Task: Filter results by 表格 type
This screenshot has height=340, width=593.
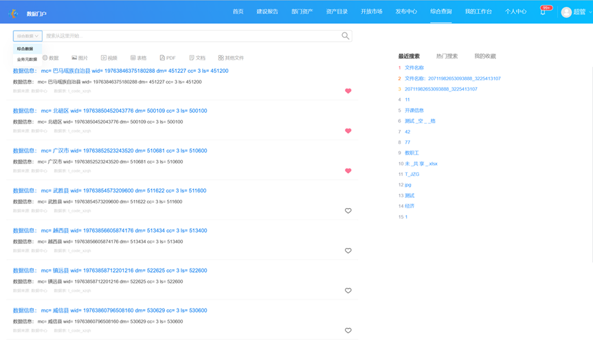Action: pos(138,58)
